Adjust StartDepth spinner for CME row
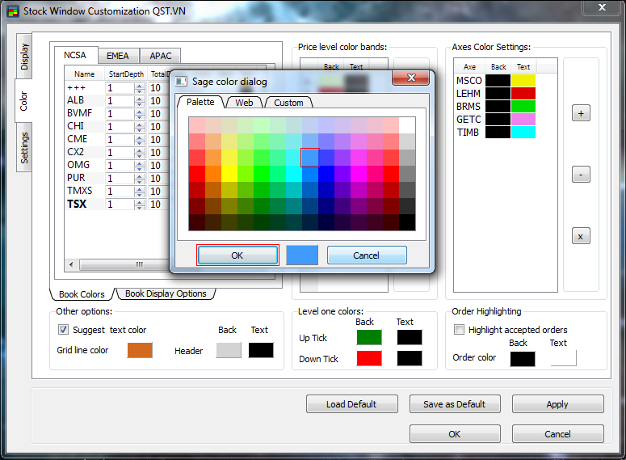626x460 pixels. tap(139, 139)
